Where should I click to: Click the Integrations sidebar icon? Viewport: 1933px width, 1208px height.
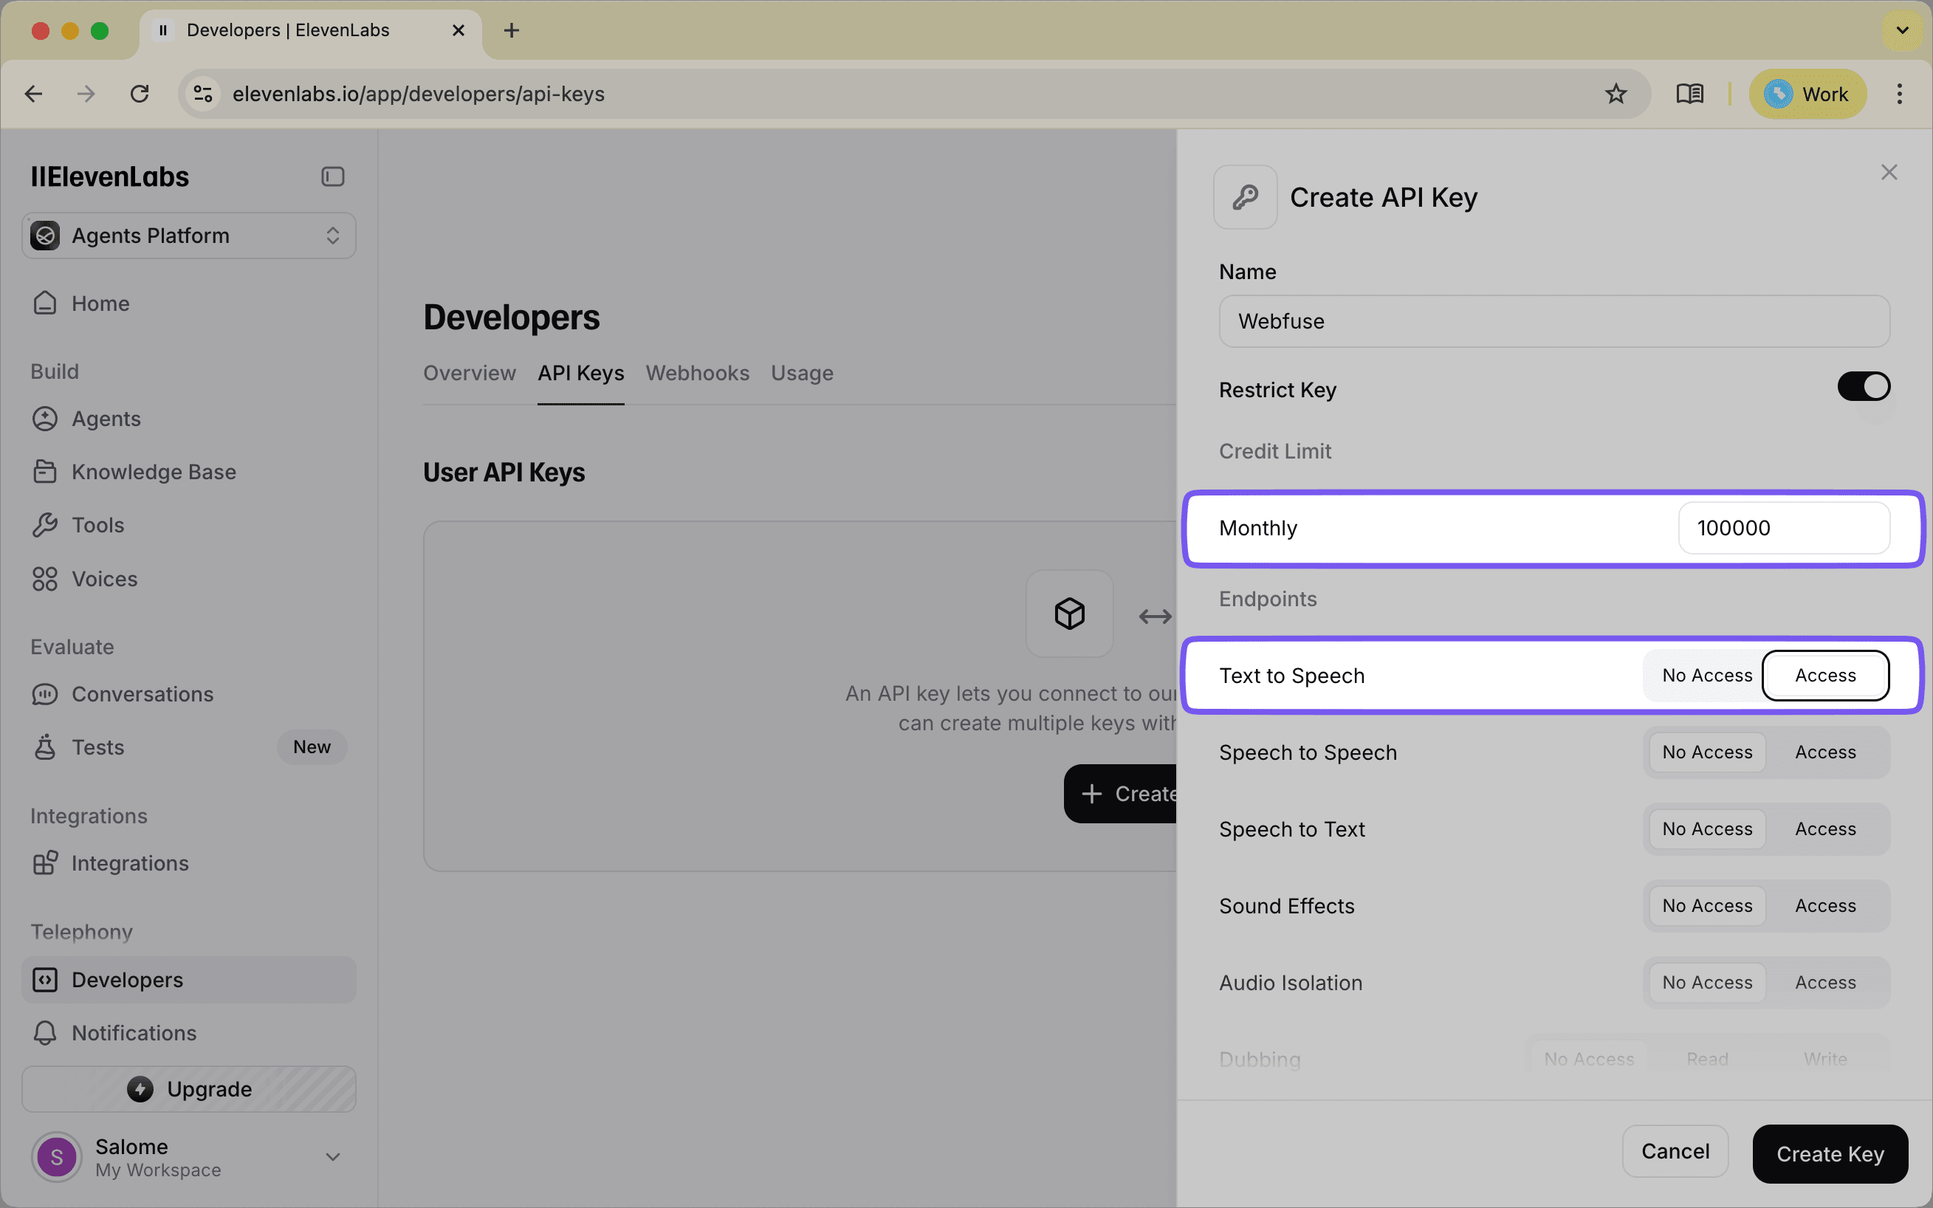click(x=45, y=863)
